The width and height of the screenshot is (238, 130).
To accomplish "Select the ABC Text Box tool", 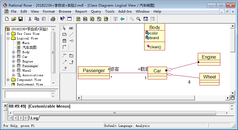I will coord(71,28).
